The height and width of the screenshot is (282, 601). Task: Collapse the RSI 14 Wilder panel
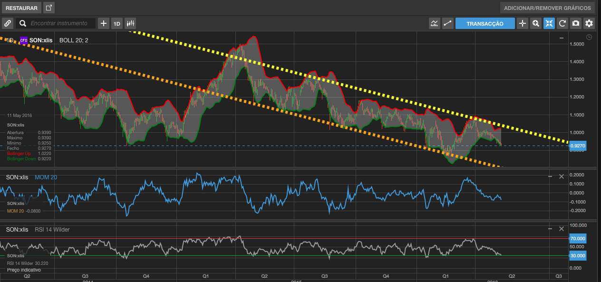550,229
